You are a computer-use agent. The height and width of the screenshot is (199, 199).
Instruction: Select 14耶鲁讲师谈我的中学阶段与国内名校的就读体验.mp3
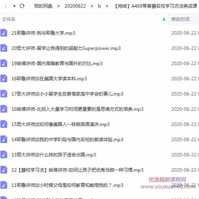tap(67, 140)
